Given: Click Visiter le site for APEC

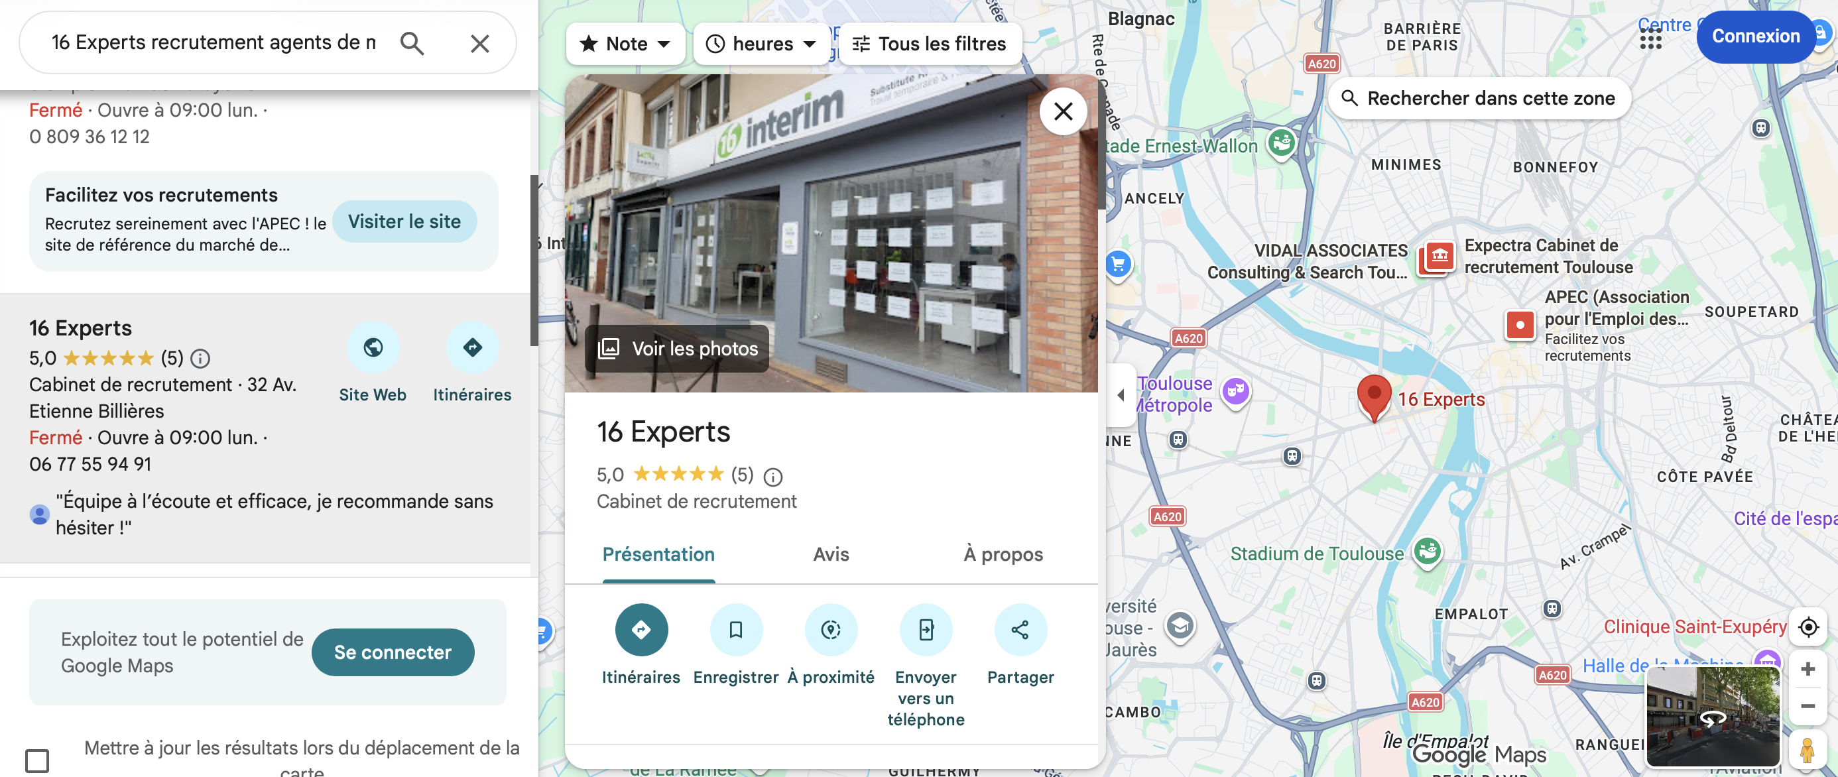Looking at the screenshot, I should (404, 221).
